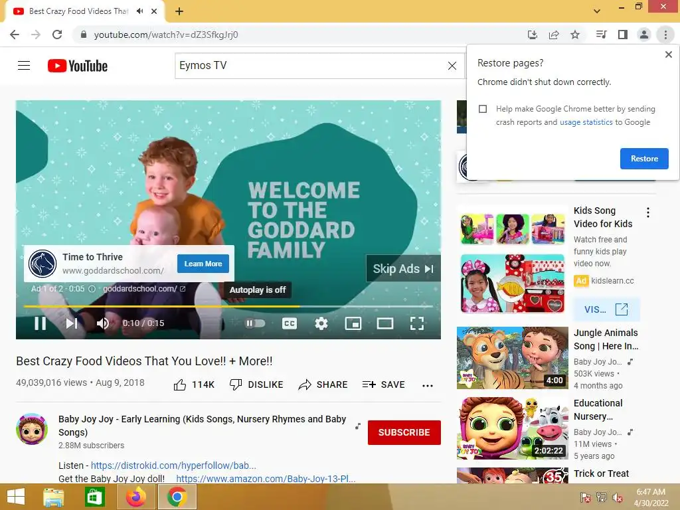Open the tab search chevron dropdown
The image size is (680, 510).
pos(597,11)
